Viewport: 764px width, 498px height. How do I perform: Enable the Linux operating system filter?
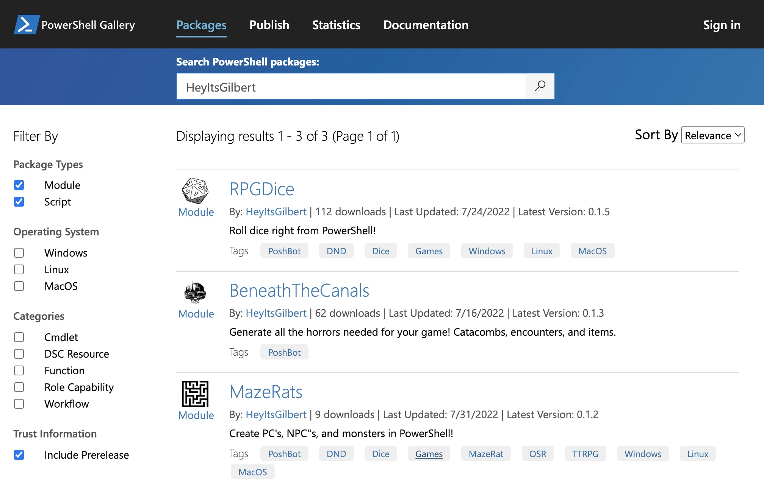[19, 269]
